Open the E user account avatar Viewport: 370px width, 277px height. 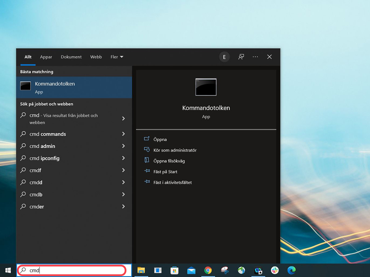(x=224, y=57)
